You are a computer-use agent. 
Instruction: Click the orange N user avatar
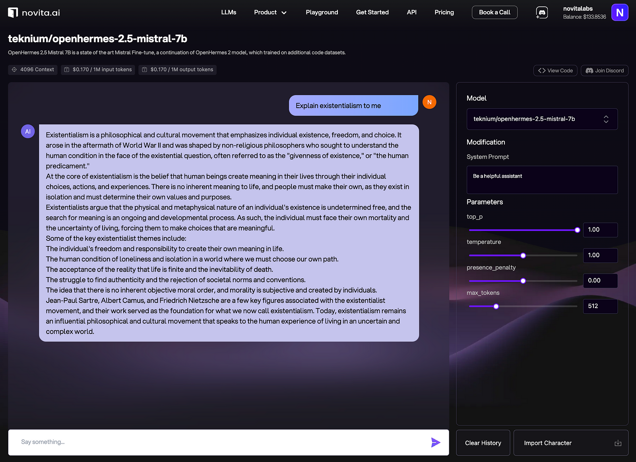[429, 102]
